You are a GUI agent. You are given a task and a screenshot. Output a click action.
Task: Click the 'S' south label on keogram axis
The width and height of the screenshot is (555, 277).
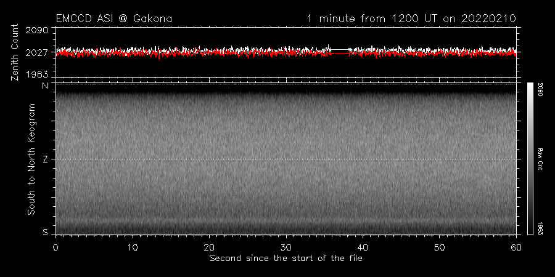(x=45, y=232)
